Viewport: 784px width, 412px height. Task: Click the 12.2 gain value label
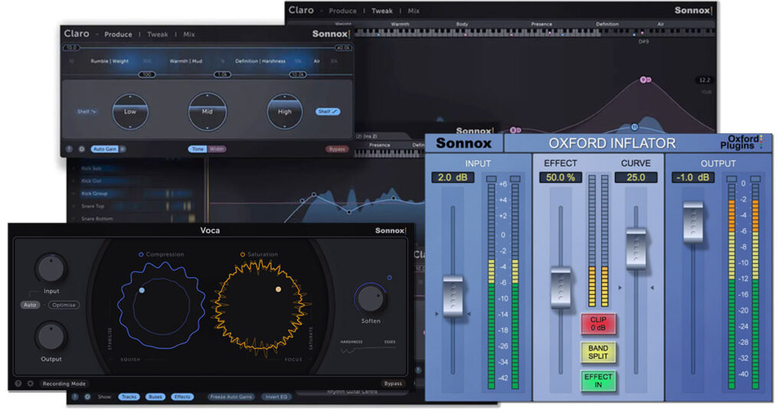[x=704, y=80]
